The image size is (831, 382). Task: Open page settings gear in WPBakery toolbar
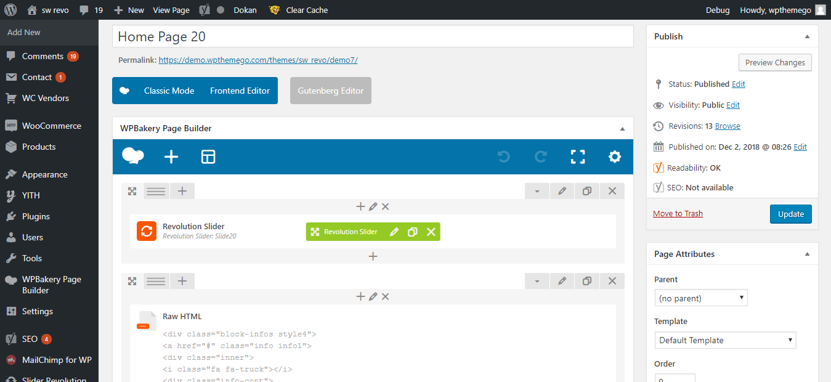(615, 157)
